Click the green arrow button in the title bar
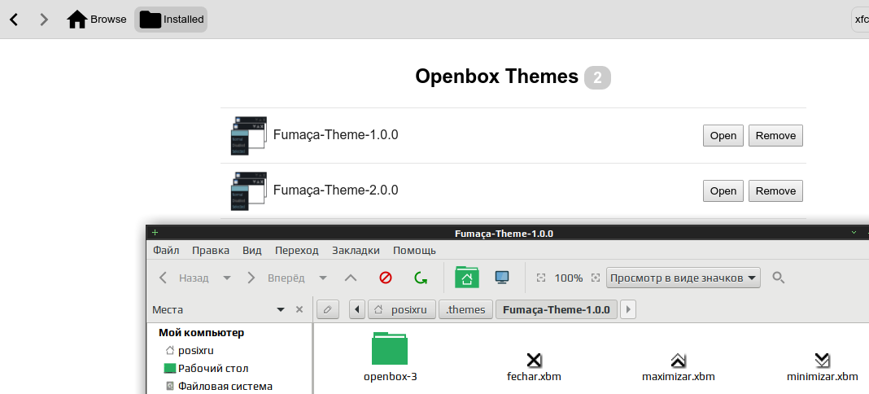This screenshot has width=869, height=394. pyautogui.click(x=854, y=233)
